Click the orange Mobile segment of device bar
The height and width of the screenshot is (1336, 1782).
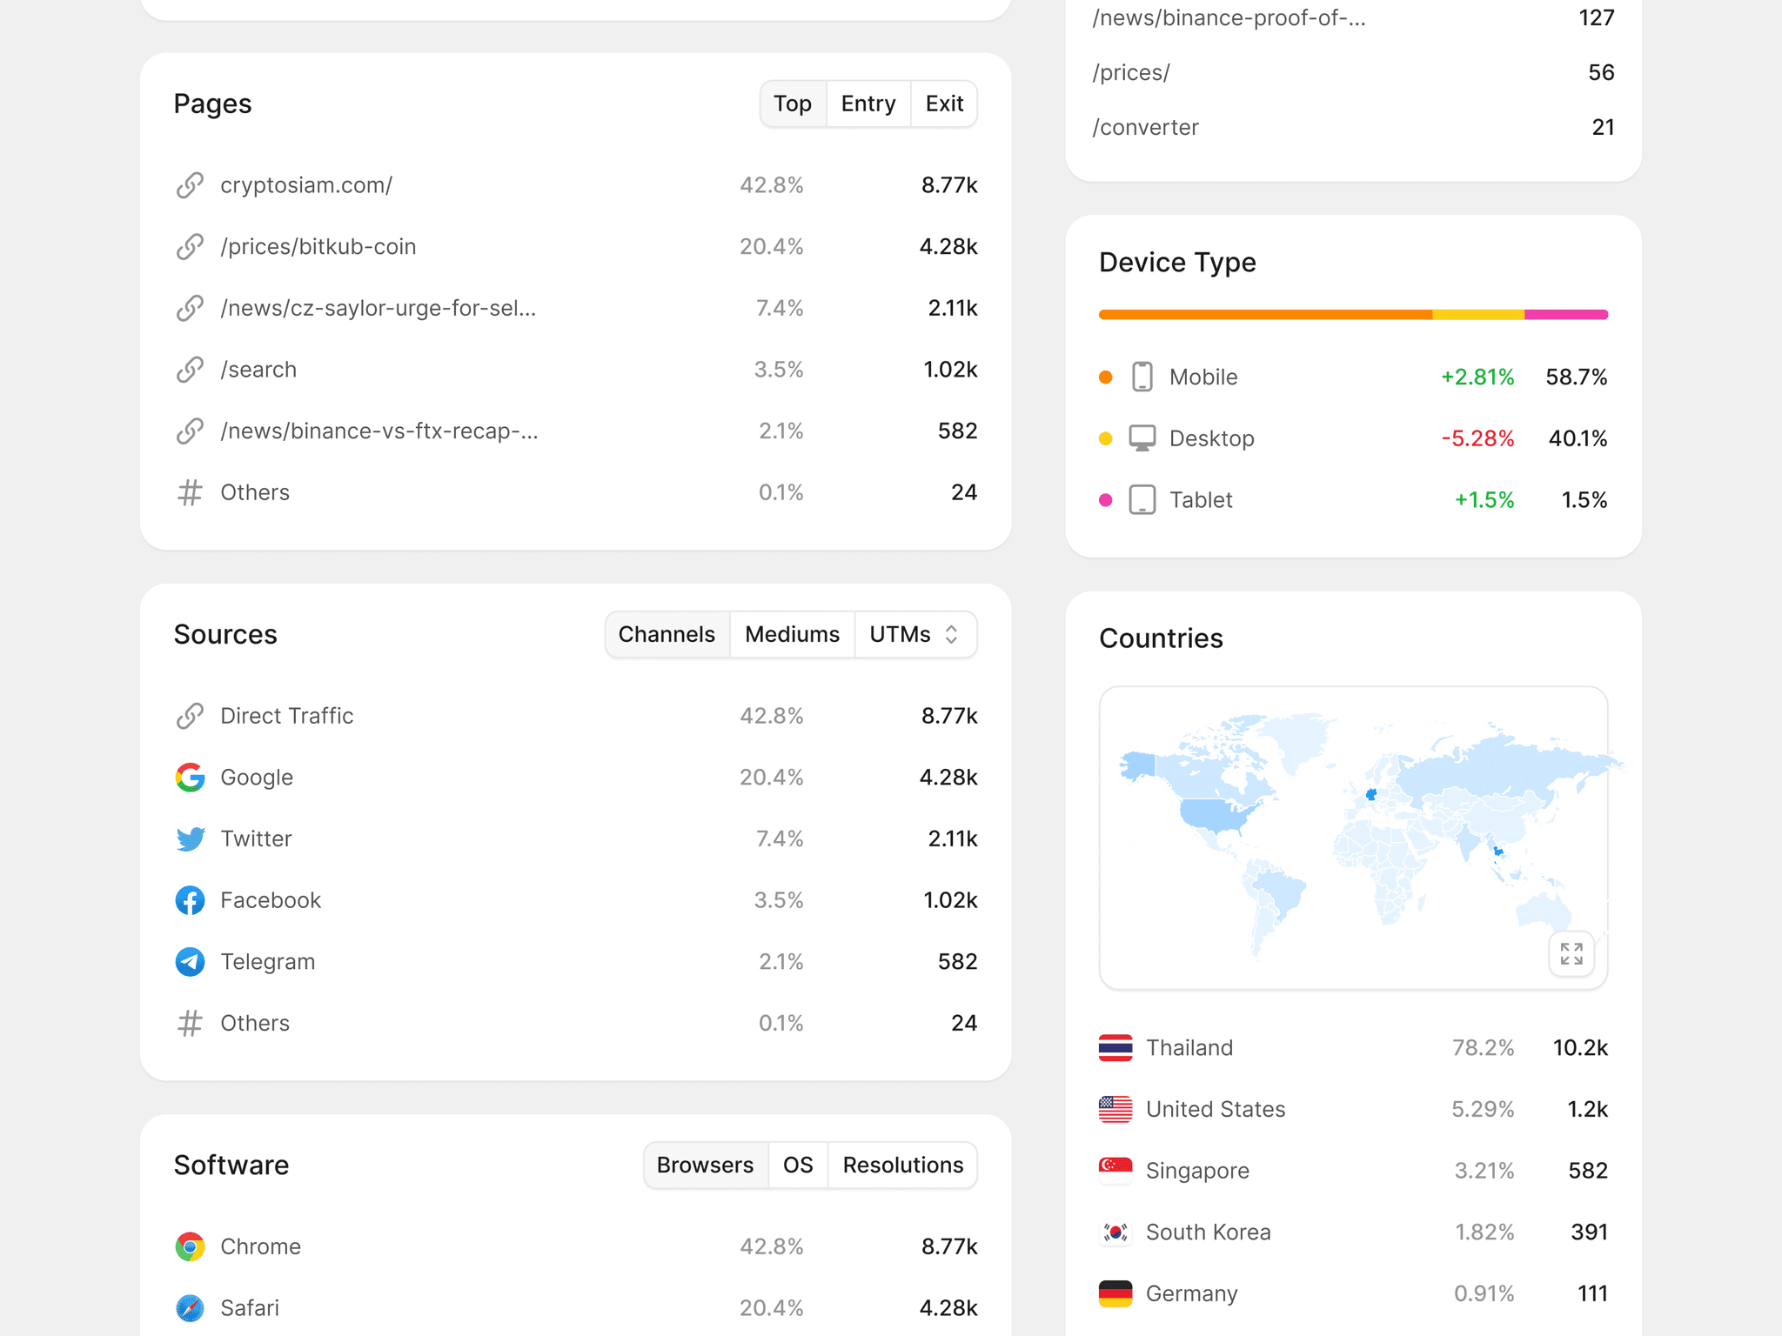click(x=1265, y=314)
